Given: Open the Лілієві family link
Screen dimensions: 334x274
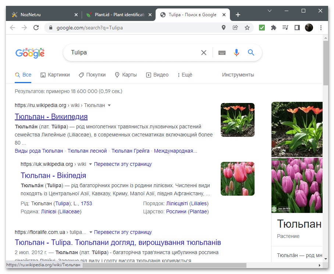Looking at the screenshot, I should point(49,211).
